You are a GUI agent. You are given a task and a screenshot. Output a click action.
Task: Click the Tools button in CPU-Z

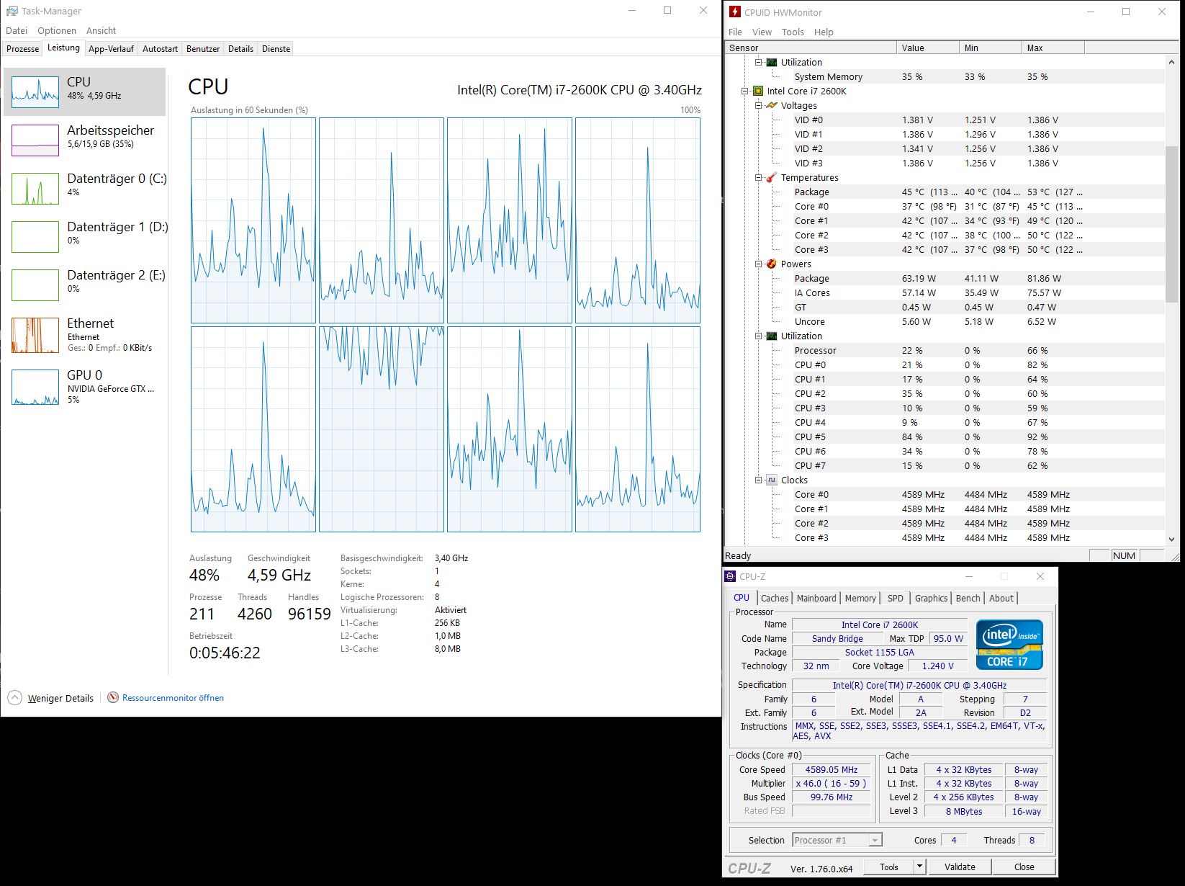pyautogui.click(x=888, y=867)
